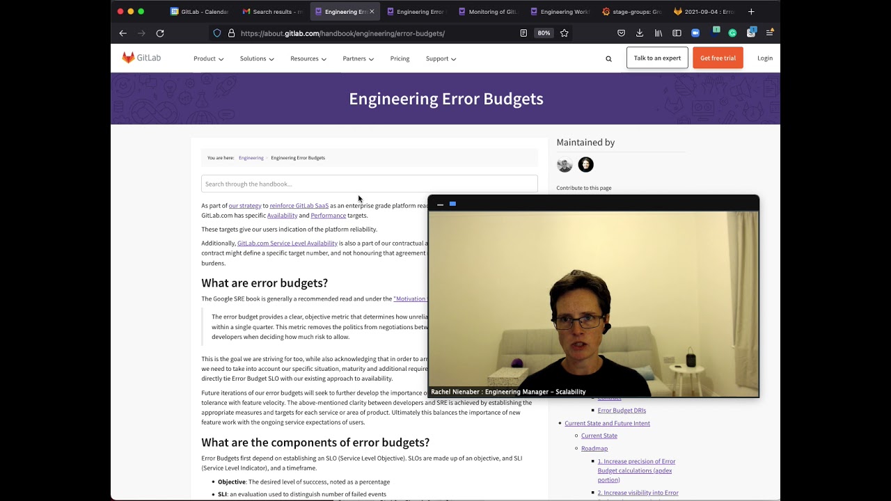Screen dimensions: 891x501
Task: Jump to Error Budget DRIs section
Action: [x=622, y=411]
